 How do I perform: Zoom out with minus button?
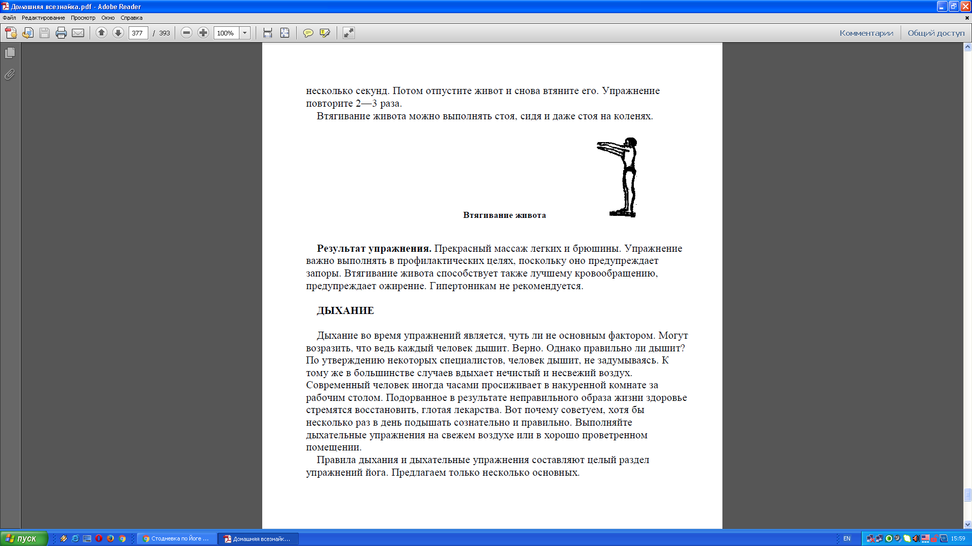click(x=186, y=33)
